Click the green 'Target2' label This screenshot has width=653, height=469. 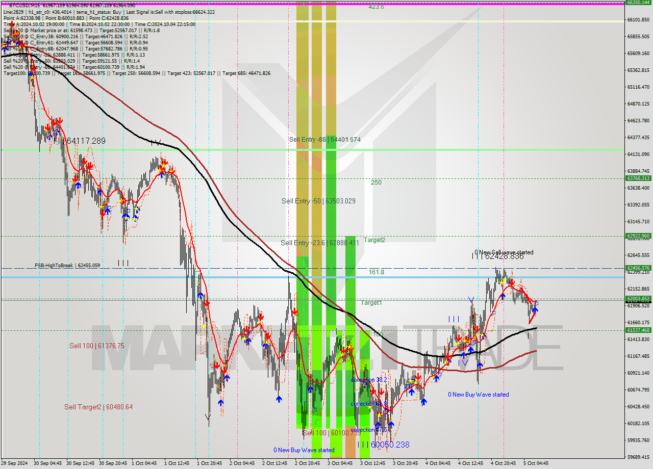(x=374, y=240)
